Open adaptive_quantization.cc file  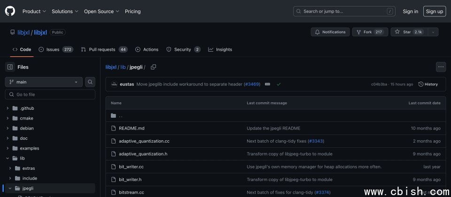(144, 141)
